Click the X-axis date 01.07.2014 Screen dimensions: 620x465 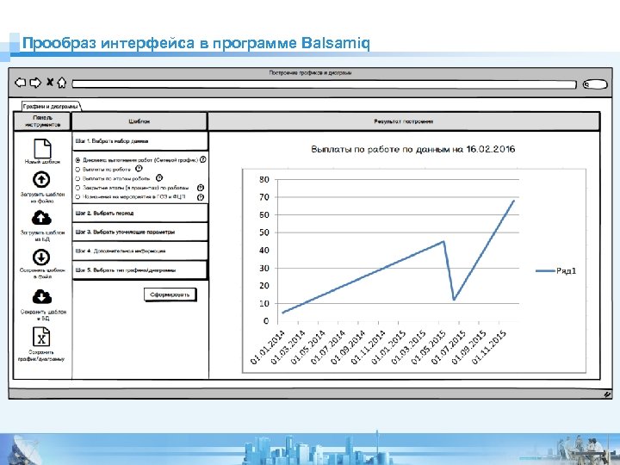pos(328,347)
